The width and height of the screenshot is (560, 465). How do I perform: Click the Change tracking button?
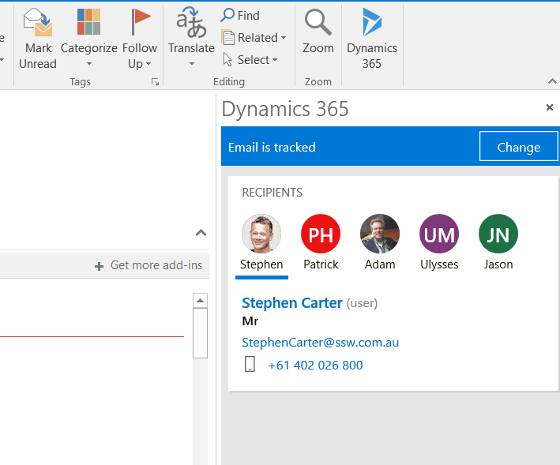518,147
